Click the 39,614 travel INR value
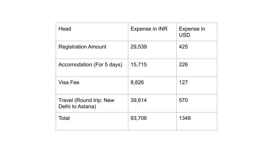The image size is (273, 153). point(138,100)
